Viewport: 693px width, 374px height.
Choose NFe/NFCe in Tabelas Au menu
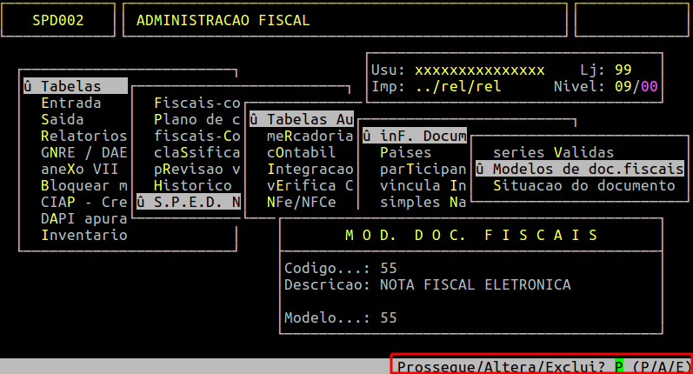pos(302,202)
